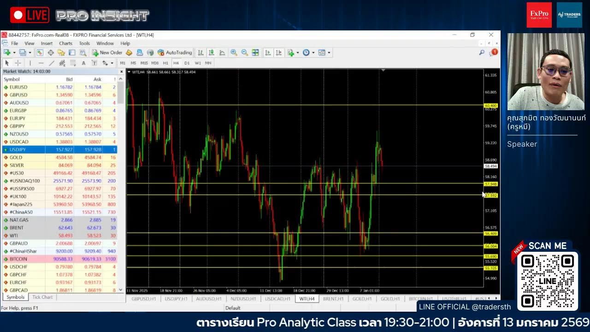590x332 pixels.
Task: Open the Tools menu
Action: [84, 43]
